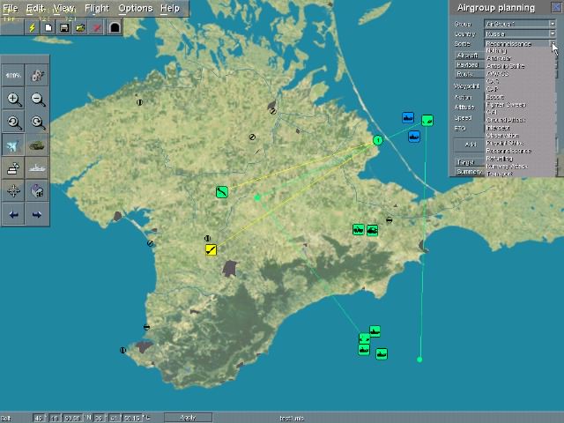Toggle the ship placement tool

click(x=37, y=168)
